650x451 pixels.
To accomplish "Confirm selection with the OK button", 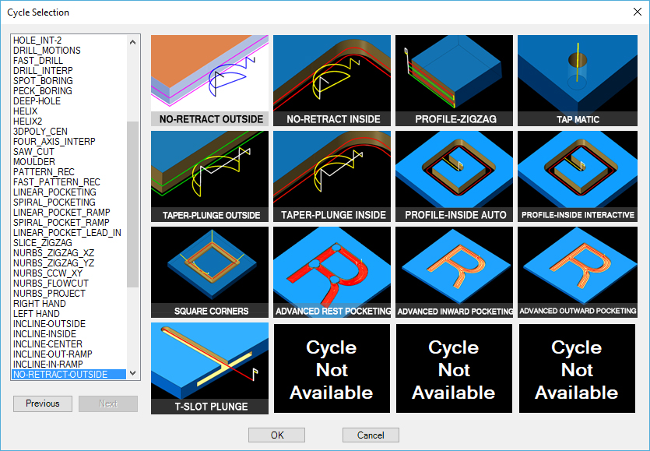I will tap(276, 435).
